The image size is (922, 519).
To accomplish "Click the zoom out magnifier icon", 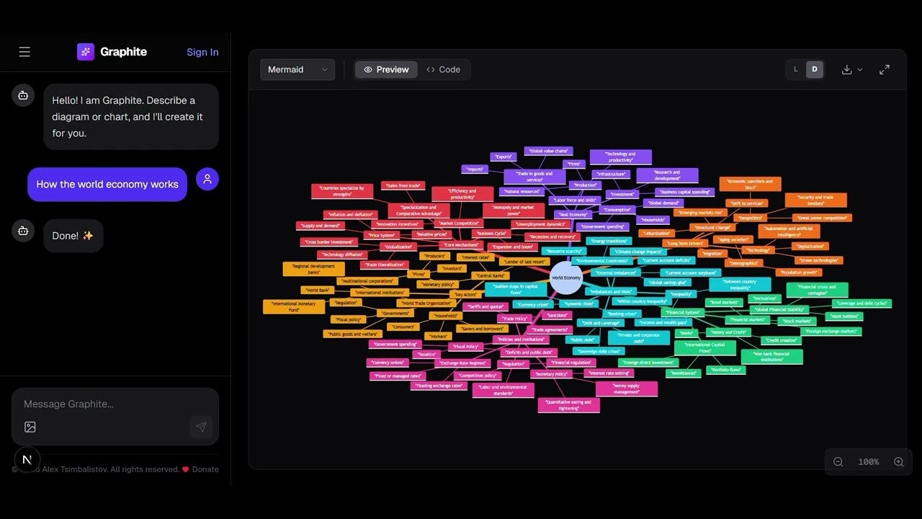I will pyautogui.click(x=838, y=461).
